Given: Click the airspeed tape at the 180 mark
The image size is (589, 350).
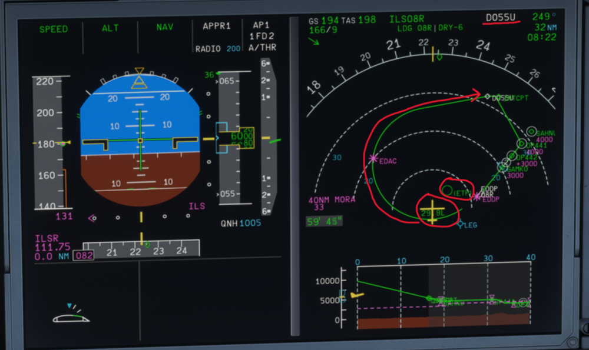Looking at the screenshot, I should tap(51, 143).
